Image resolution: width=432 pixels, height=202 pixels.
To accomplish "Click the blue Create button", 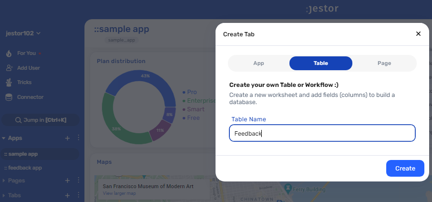I will click(405, 168).
